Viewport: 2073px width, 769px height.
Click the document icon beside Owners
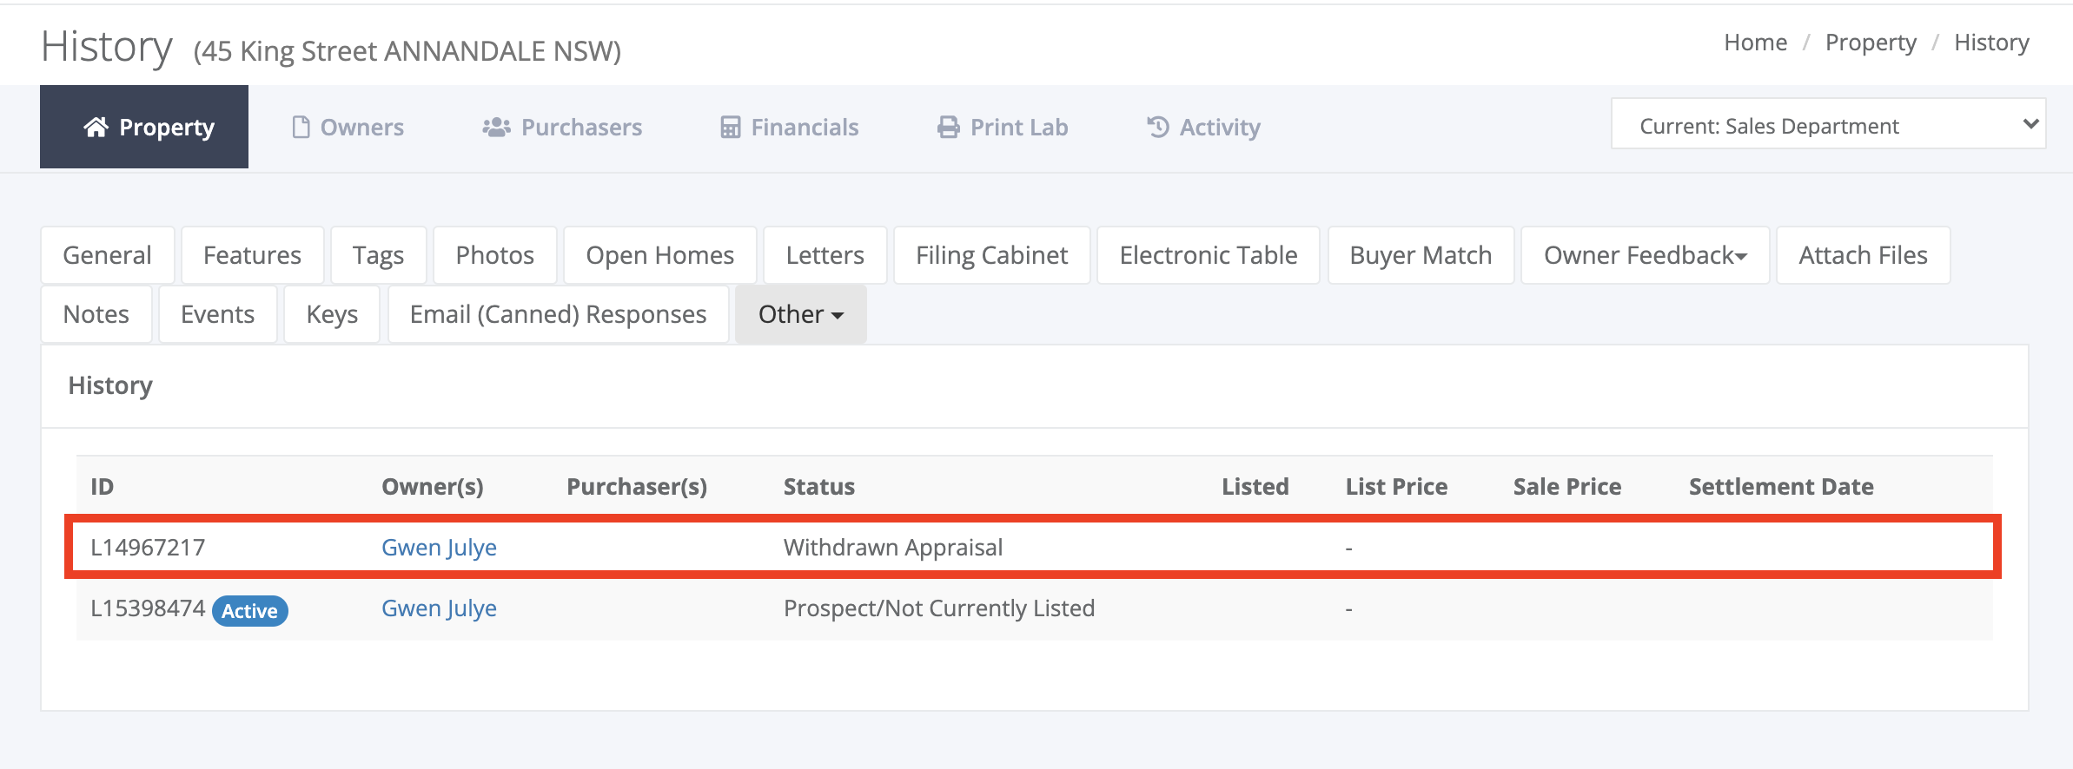(x=301, y=127)
